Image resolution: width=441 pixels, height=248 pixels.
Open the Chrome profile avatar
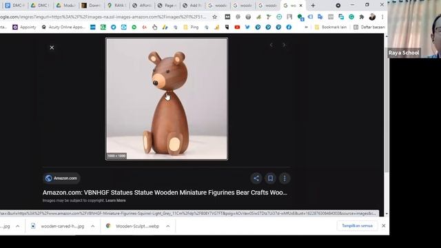tap(372, 17)
